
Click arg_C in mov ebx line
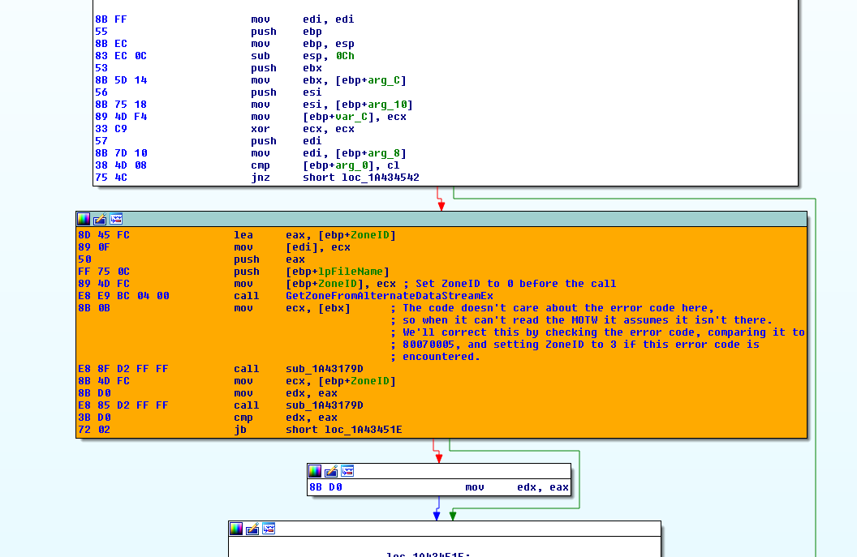[x=384, y=80]
